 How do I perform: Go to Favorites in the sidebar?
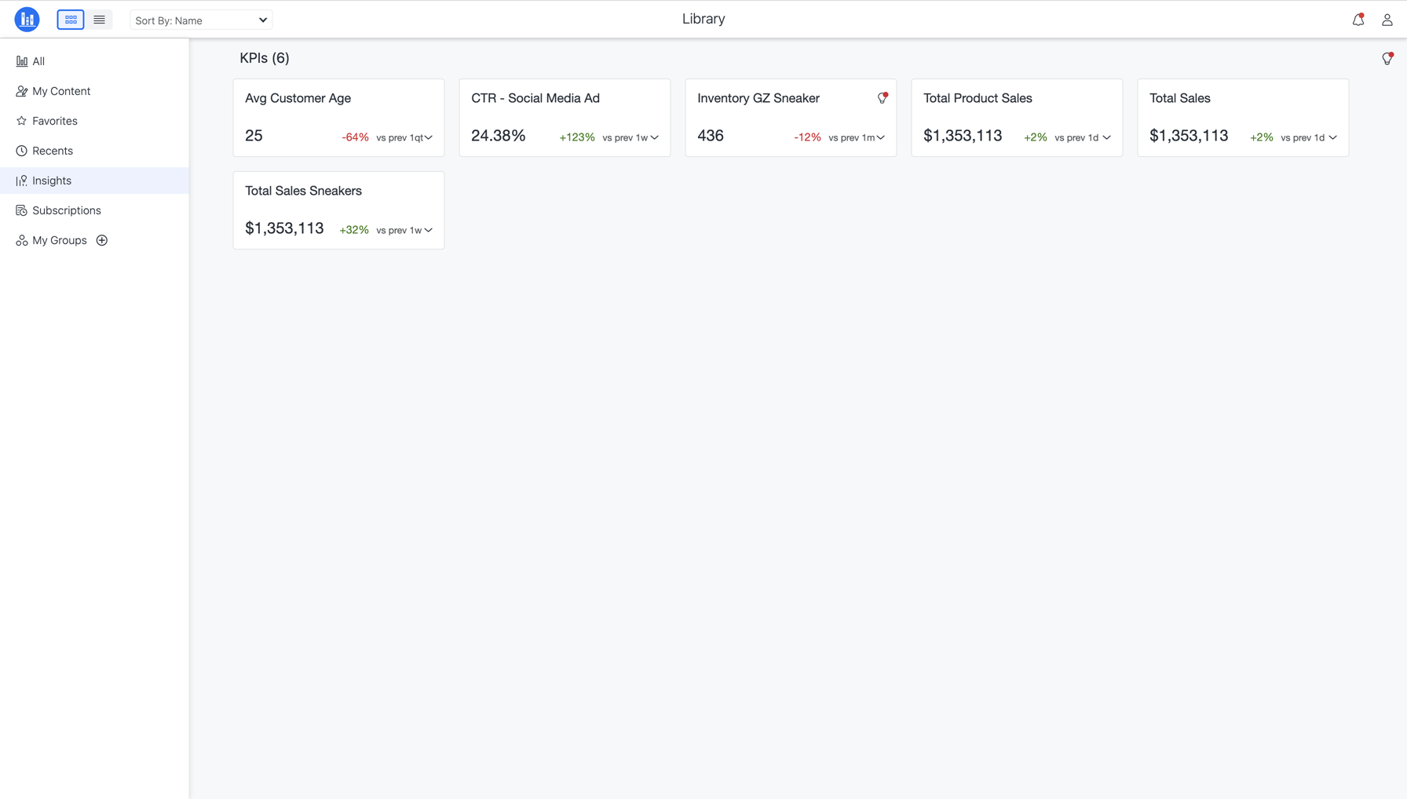pos(55,121)
